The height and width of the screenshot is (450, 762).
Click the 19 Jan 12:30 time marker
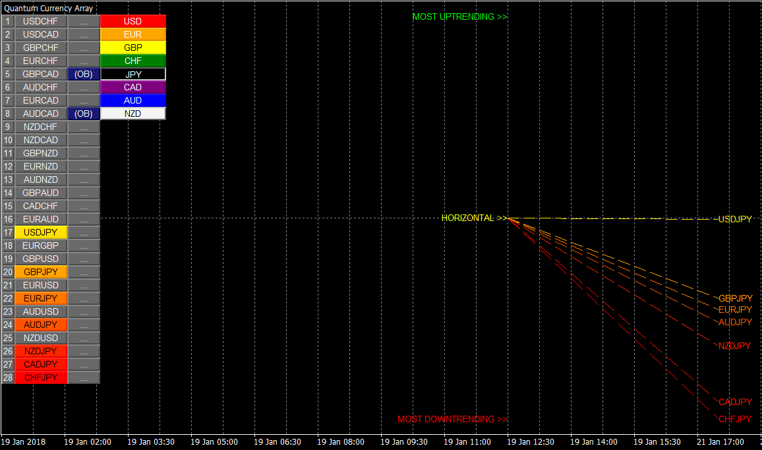pos(531,441)
